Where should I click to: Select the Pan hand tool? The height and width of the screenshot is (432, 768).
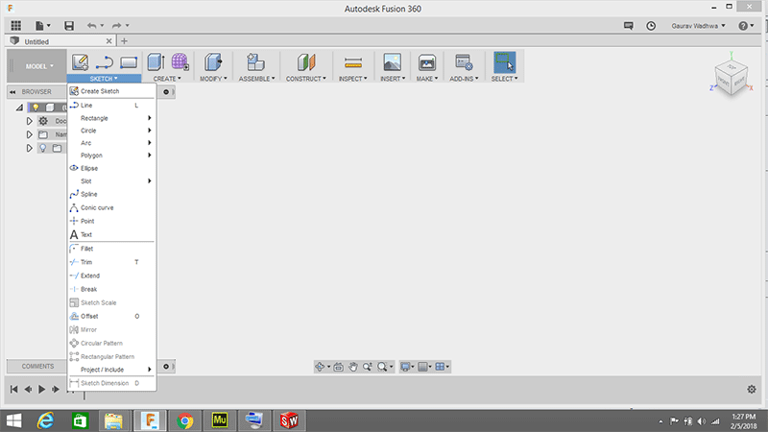point(352,367)
